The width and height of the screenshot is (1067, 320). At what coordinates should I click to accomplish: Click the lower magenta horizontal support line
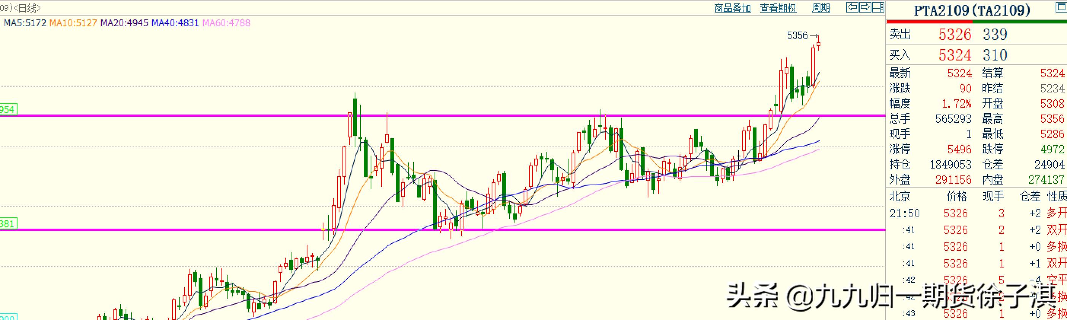click(x=443, y=229)
